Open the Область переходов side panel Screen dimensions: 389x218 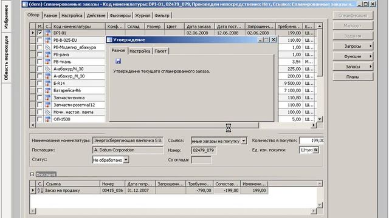pos(6,58)
